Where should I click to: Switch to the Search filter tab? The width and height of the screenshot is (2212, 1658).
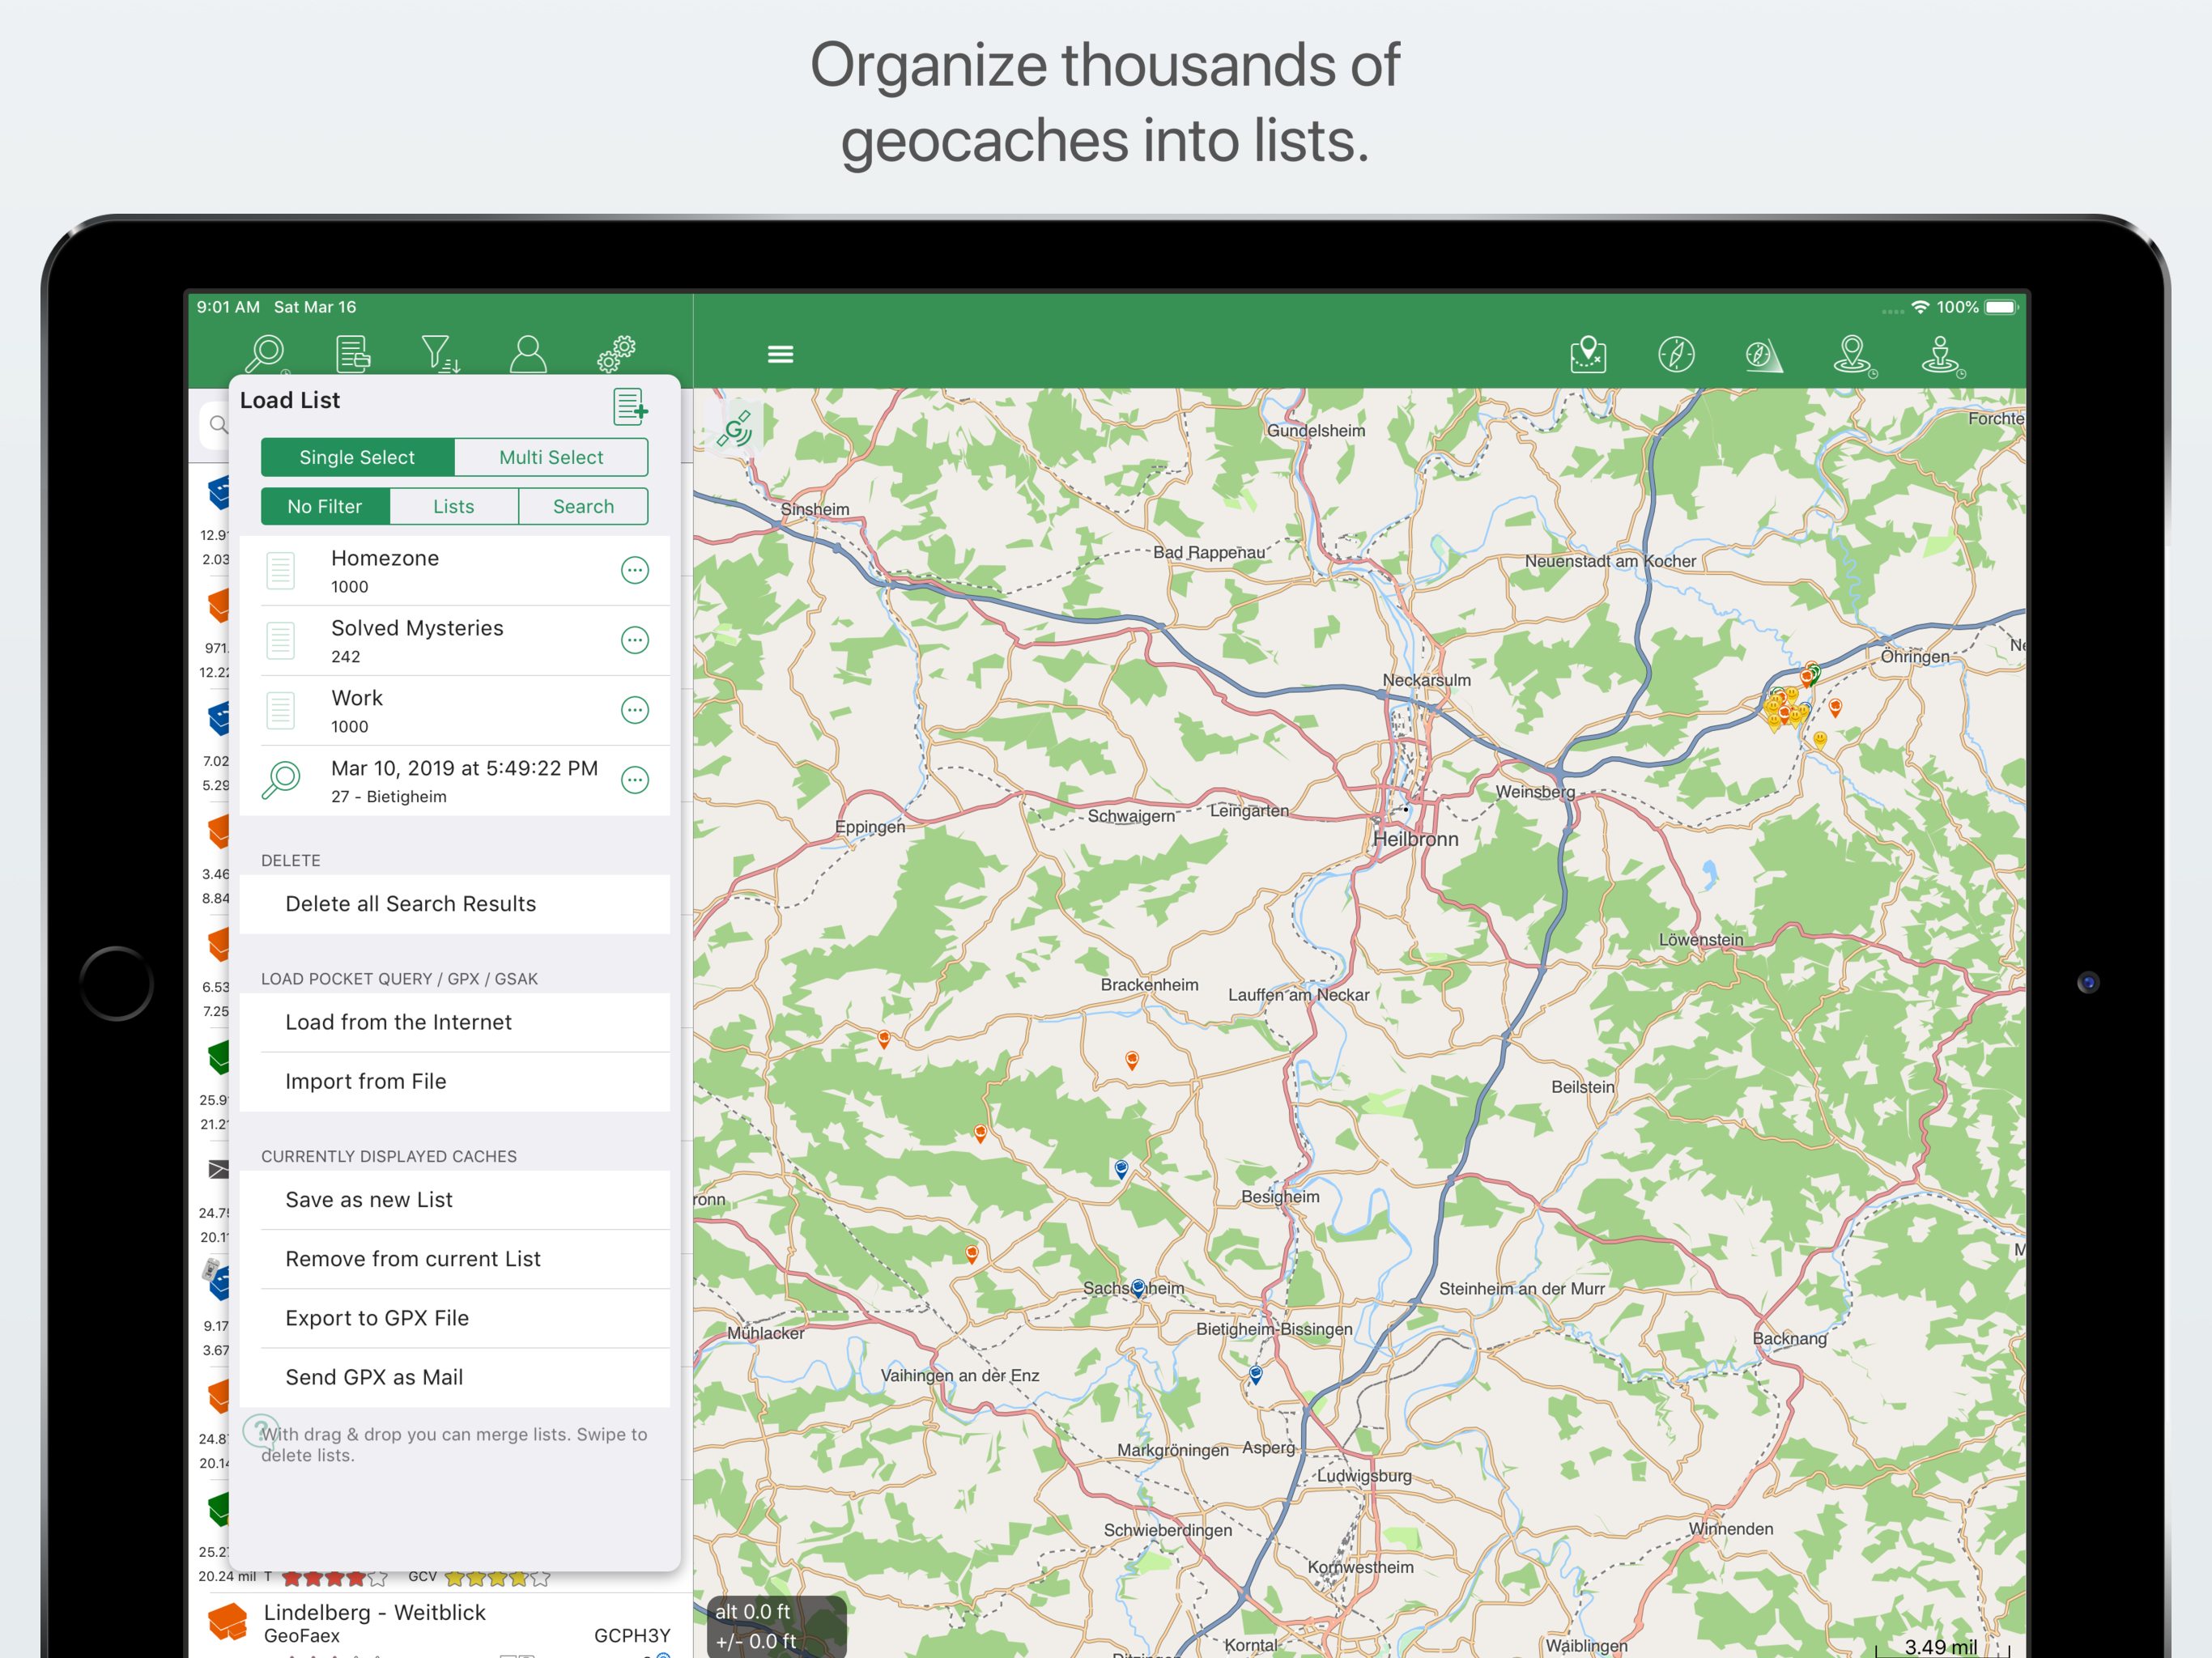click(583, 506)
